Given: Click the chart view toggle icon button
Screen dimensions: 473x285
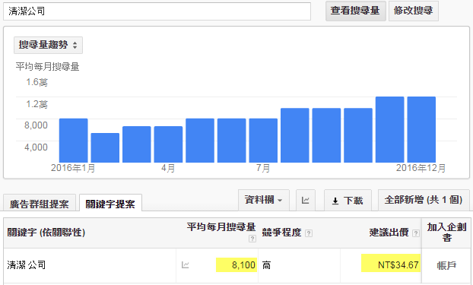Looking at the screenshot, I should [x=306, y=200].
